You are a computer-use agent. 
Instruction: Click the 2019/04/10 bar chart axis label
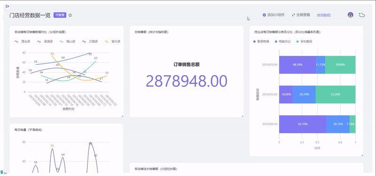269,124
